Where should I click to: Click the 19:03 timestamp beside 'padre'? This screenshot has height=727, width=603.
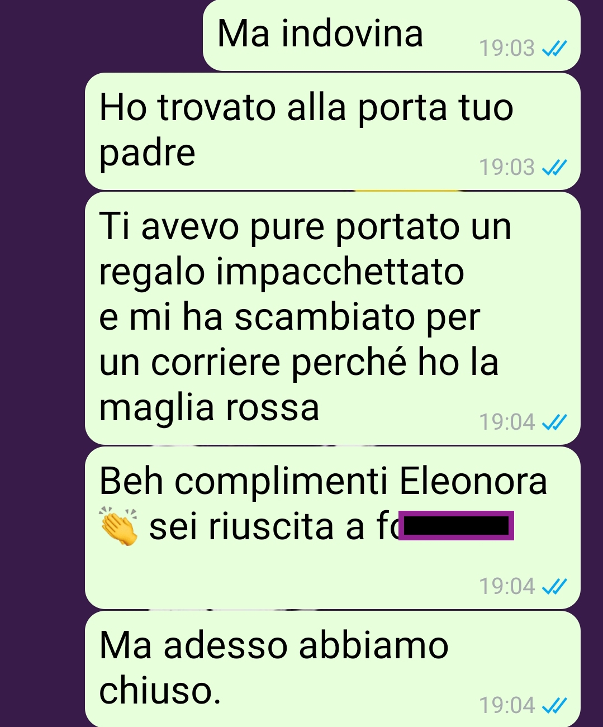(507, 167)
